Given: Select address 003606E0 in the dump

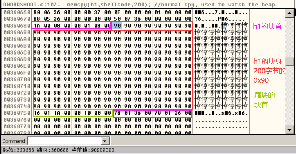Looking at the screenshot, I should (17, 66).
